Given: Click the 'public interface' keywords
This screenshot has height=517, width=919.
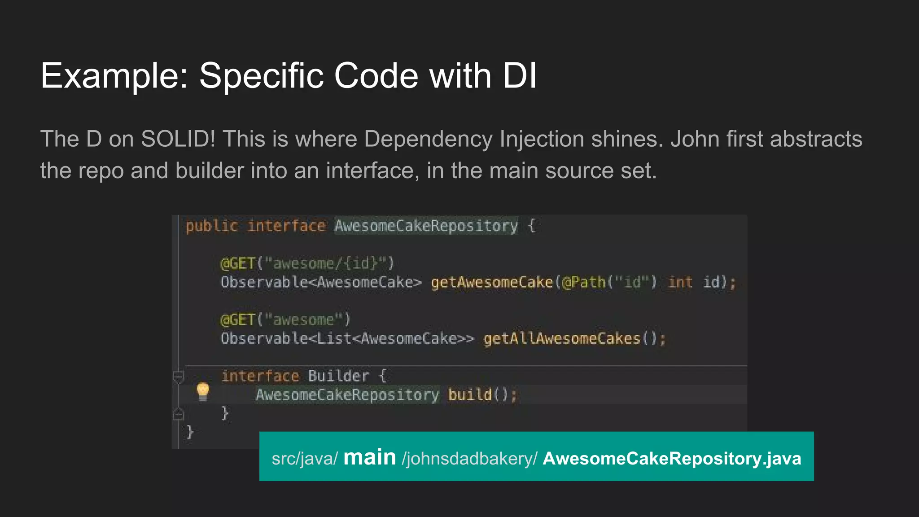Looking at the screenshot, I should point(255,226).
